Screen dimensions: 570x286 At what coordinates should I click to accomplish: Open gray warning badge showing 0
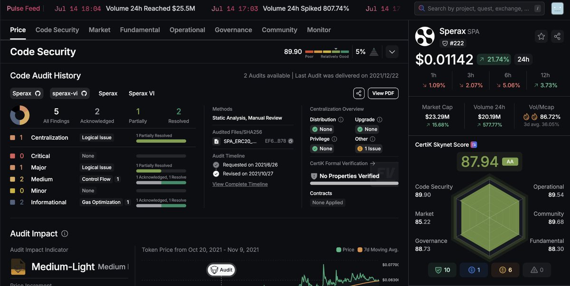[x=537, y=270]
